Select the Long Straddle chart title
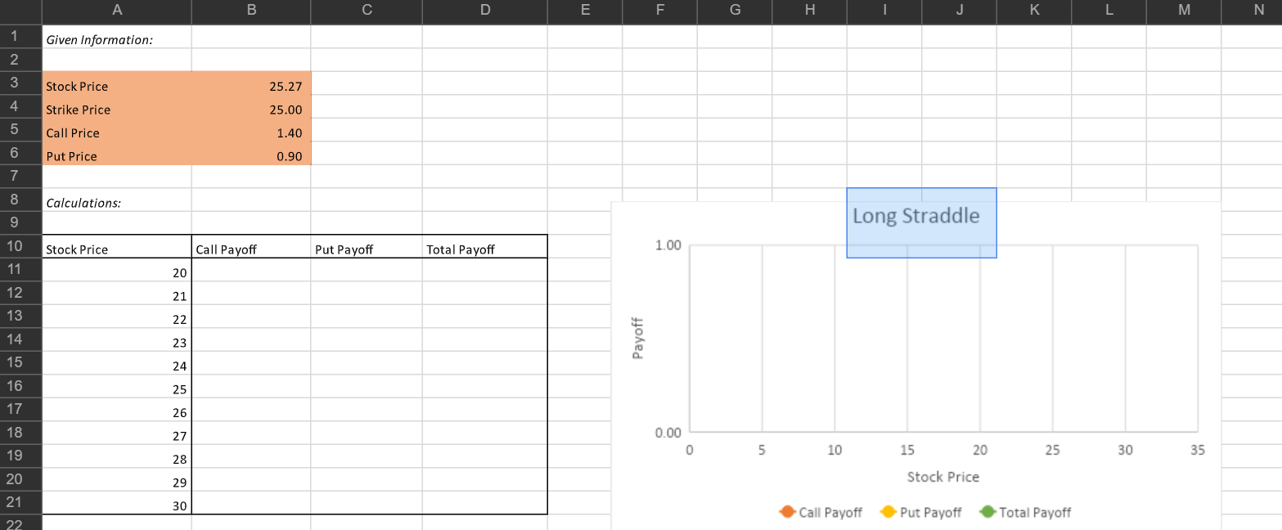 pos(916,216)
